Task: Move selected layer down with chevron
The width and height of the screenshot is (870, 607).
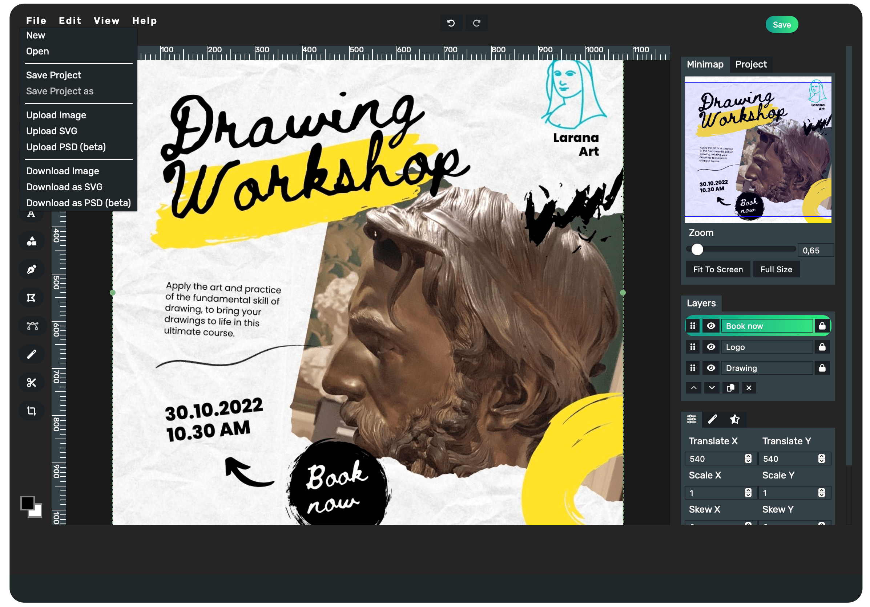Action: pyautogui.click(x=712, y=388)
